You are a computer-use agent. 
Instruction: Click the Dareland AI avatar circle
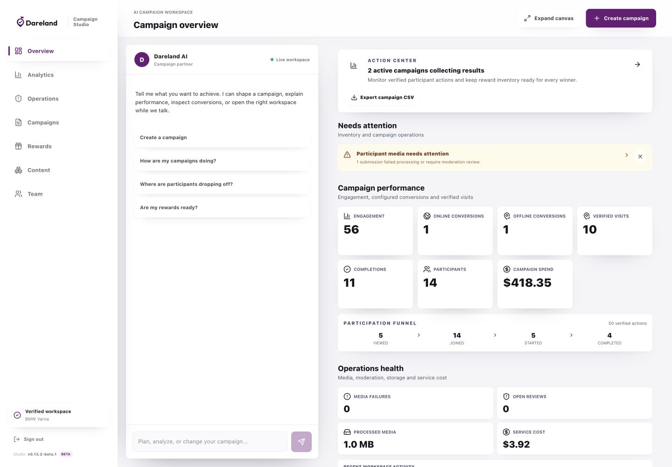(142, 60)
